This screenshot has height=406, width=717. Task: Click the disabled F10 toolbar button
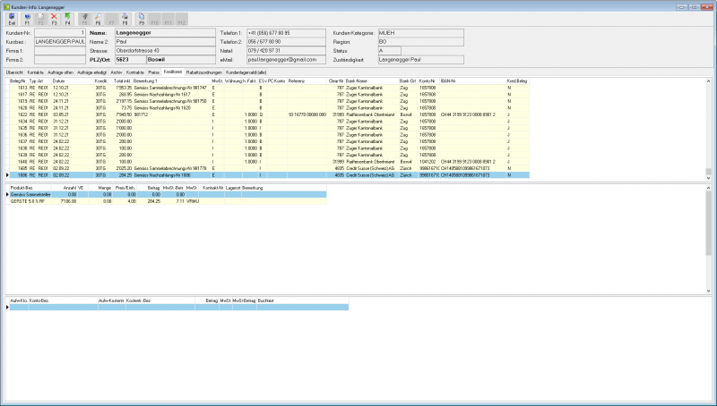click(154, 19)
